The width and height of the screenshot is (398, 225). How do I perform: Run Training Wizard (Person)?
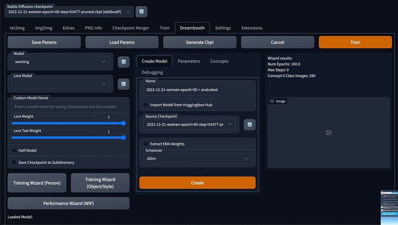point(37,183)
